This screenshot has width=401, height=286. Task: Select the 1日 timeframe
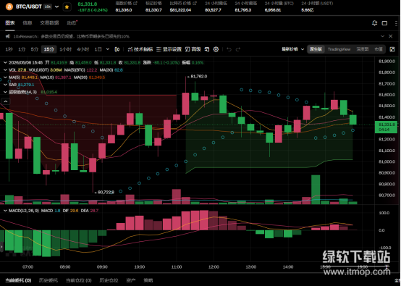click(98, 49)
